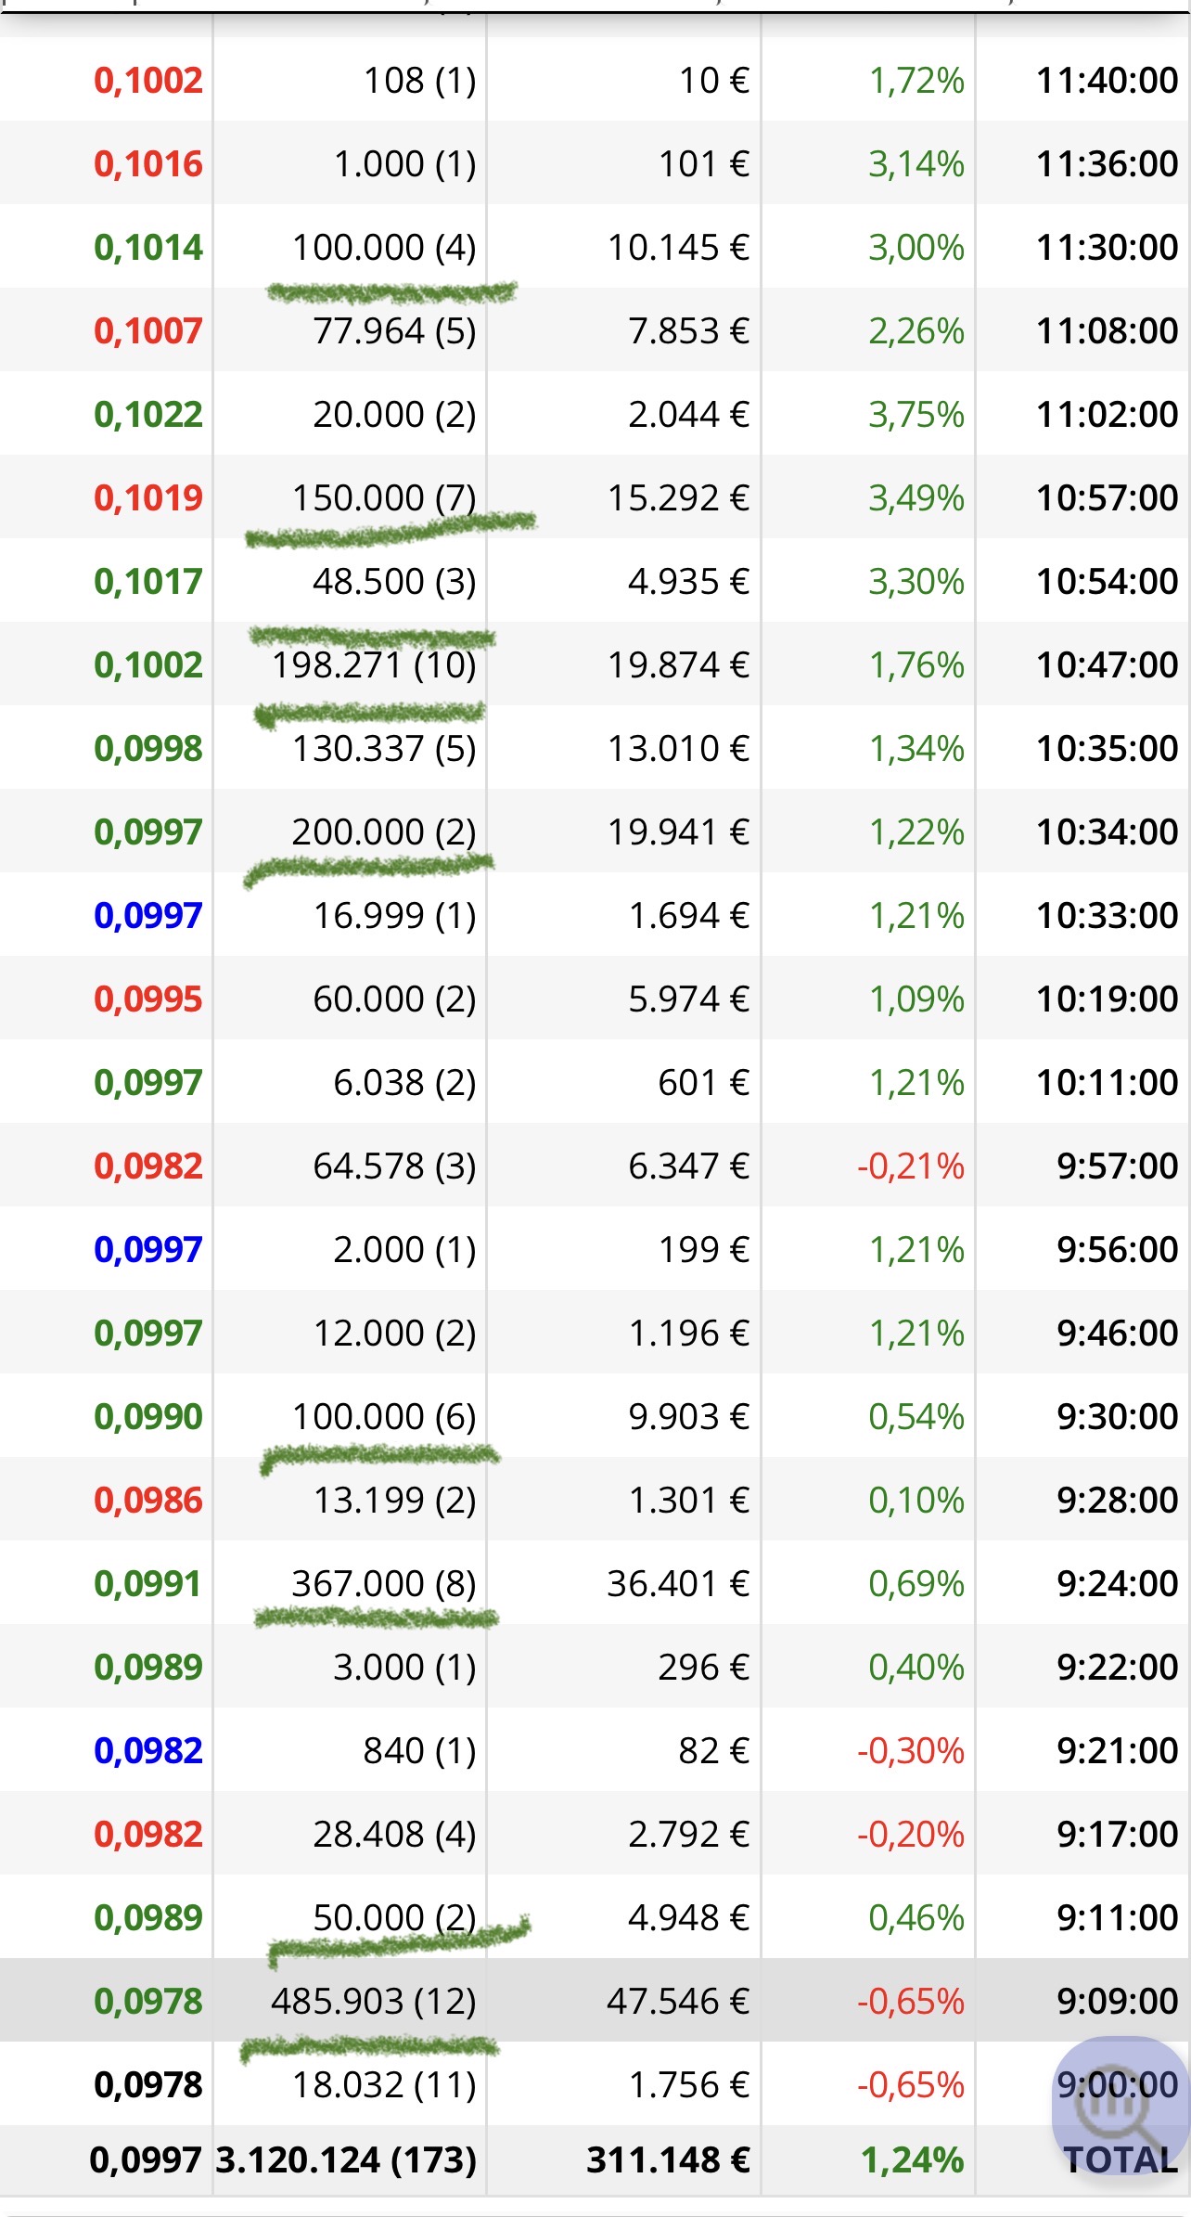1191x2217 pixels.
Task: Select volume cell 100.000 (4)
Action: coord(384,248)
